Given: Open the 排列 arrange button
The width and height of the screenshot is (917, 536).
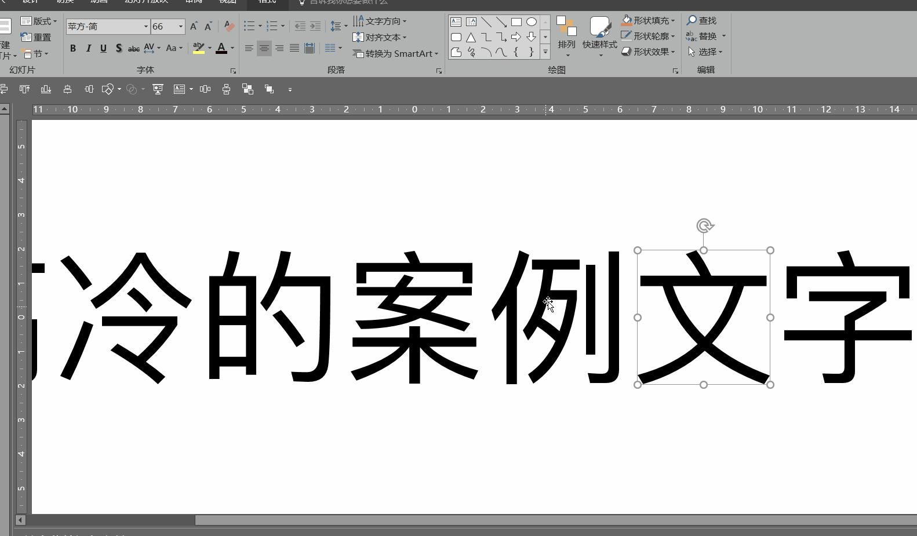Looking at the screenshot, I should point(567,37).
